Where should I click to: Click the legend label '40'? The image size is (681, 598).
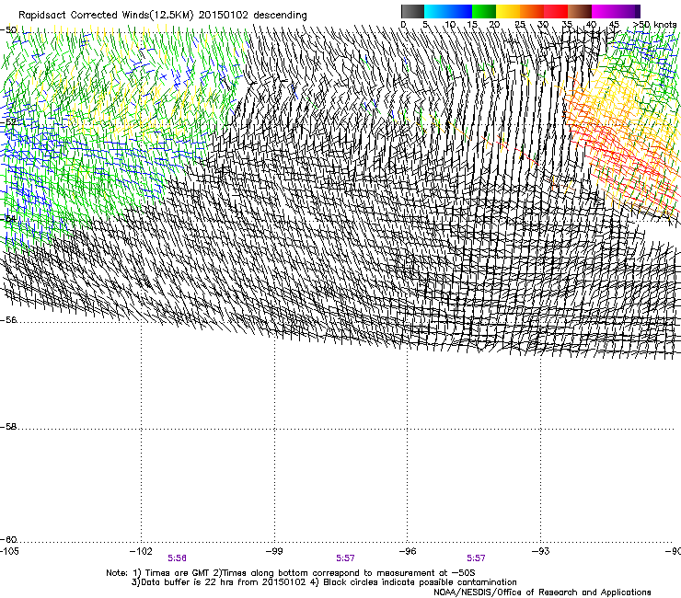[591, 24]
